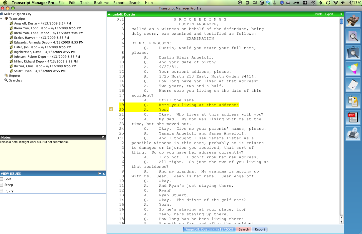
Task: Click the printer icon
Action: click(x=353, y=133)
